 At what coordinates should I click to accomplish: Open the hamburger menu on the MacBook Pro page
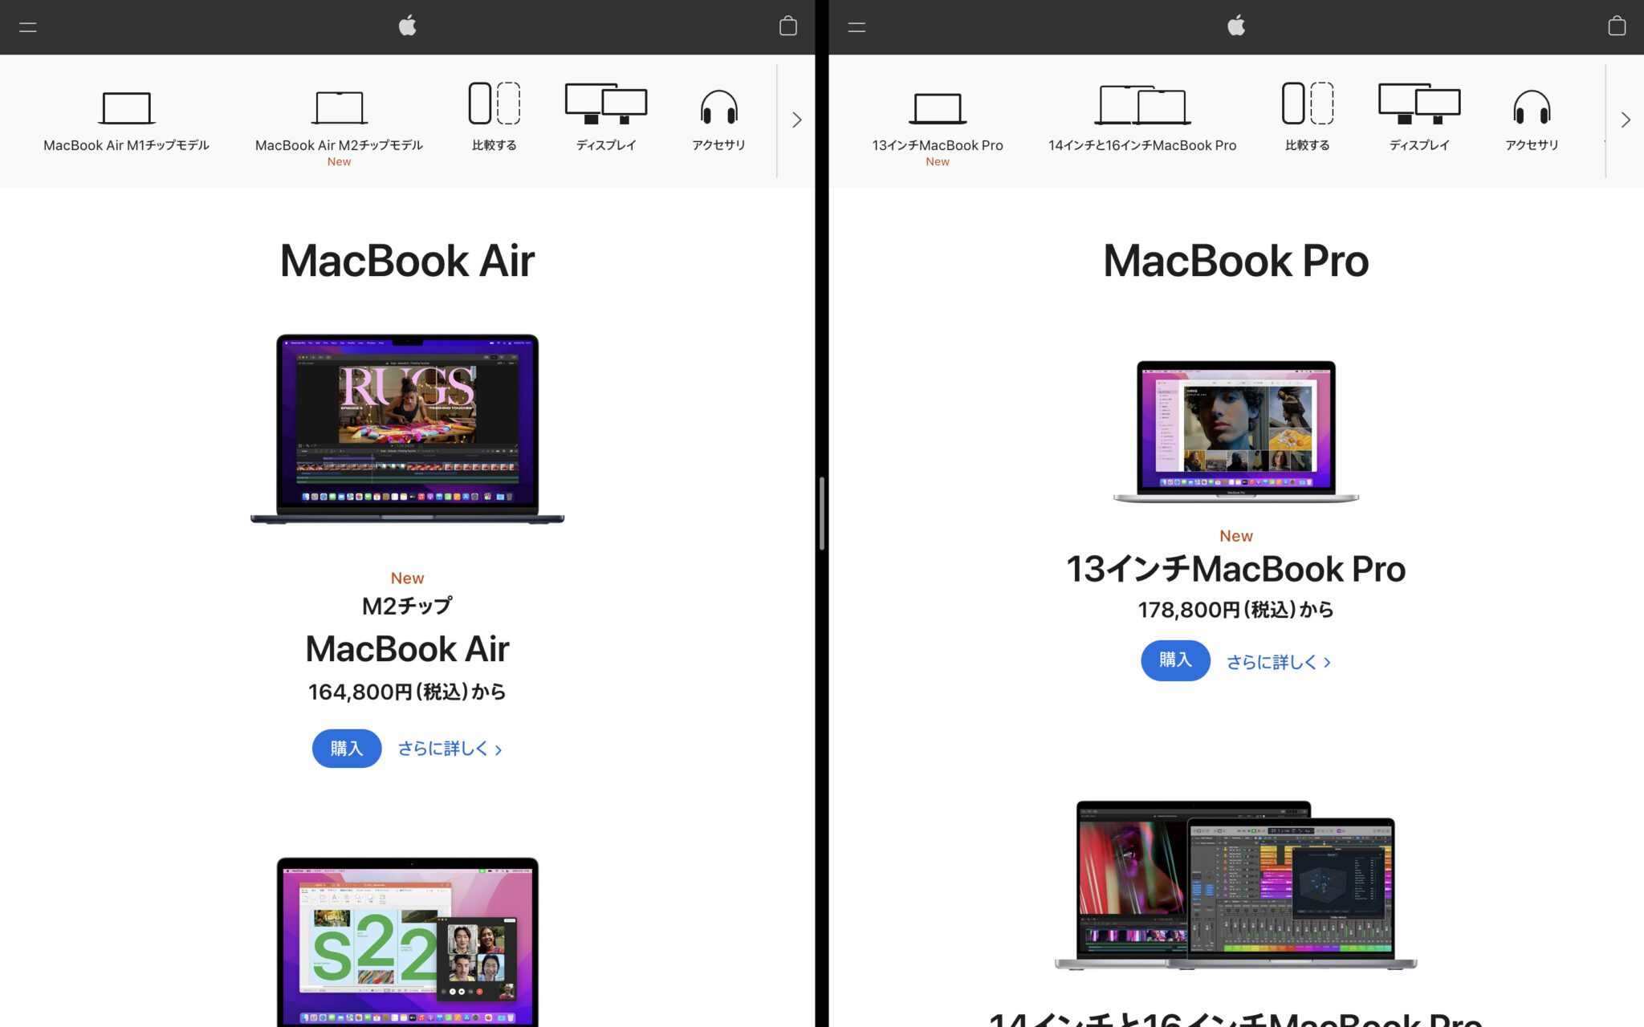click(x=857, y=26)
